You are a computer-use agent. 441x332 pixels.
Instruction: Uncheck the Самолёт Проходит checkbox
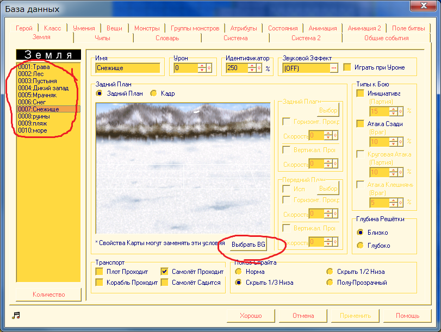165,271
